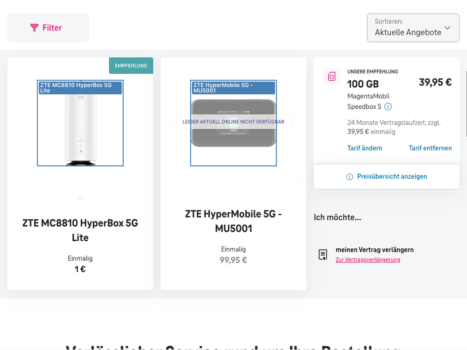The height and width of the screenshot is (350, 467).
Task: Click Tarif entfernen to remove the tariff
Action: 430,148
